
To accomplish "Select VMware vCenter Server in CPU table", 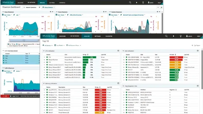I will click(x=56, y=65).
